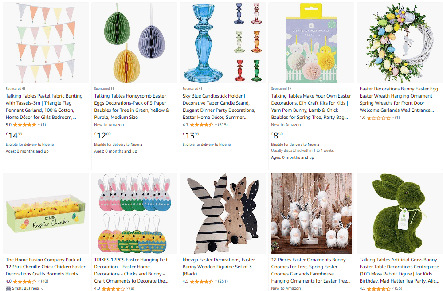Expand rating breakdown arrow for Mini Chenille Chicks

(39, 281)
